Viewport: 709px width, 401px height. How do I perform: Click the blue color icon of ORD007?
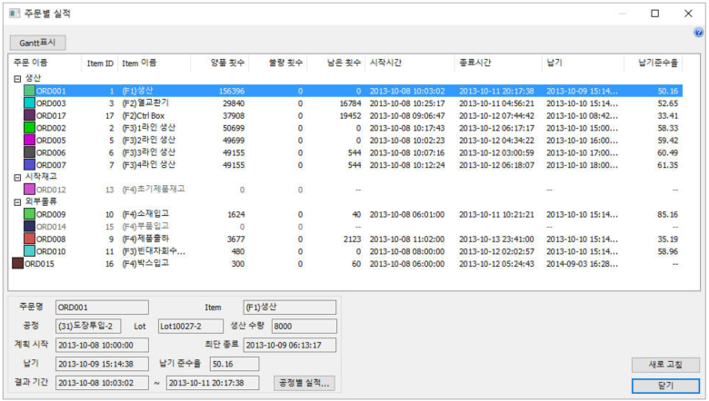click(x=29, y=165)
